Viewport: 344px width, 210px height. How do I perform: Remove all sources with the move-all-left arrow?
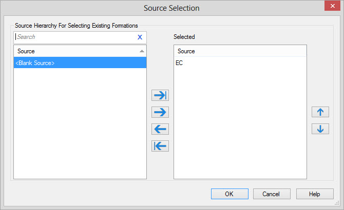pos(160,146)
